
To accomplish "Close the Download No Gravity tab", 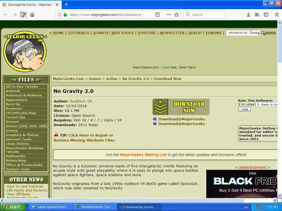I will tap(57, 5).
